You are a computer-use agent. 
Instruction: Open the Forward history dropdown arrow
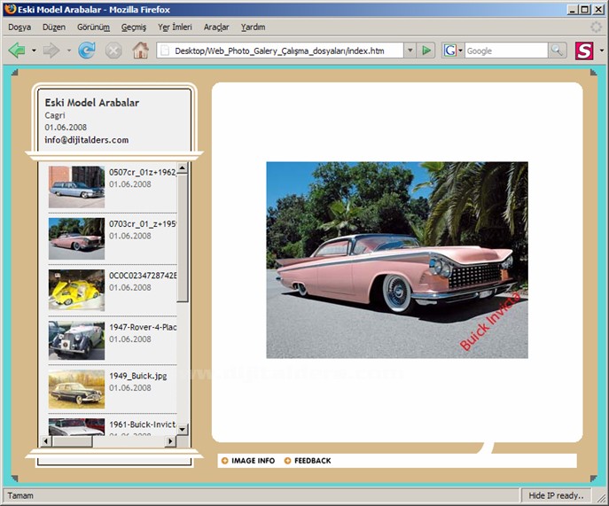69,51
